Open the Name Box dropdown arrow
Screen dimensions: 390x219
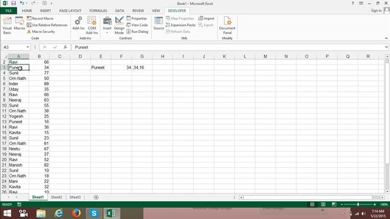tap(27, 47)
